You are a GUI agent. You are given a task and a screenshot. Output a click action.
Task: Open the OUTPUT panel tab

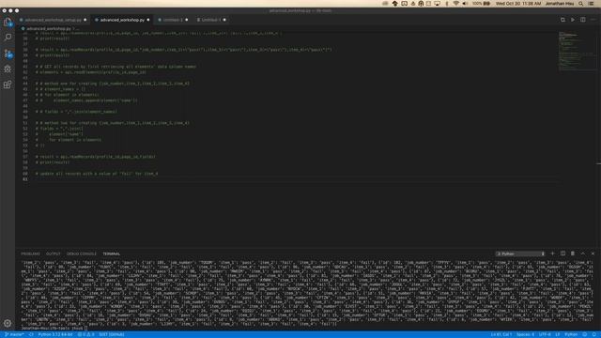pos(54,253)
